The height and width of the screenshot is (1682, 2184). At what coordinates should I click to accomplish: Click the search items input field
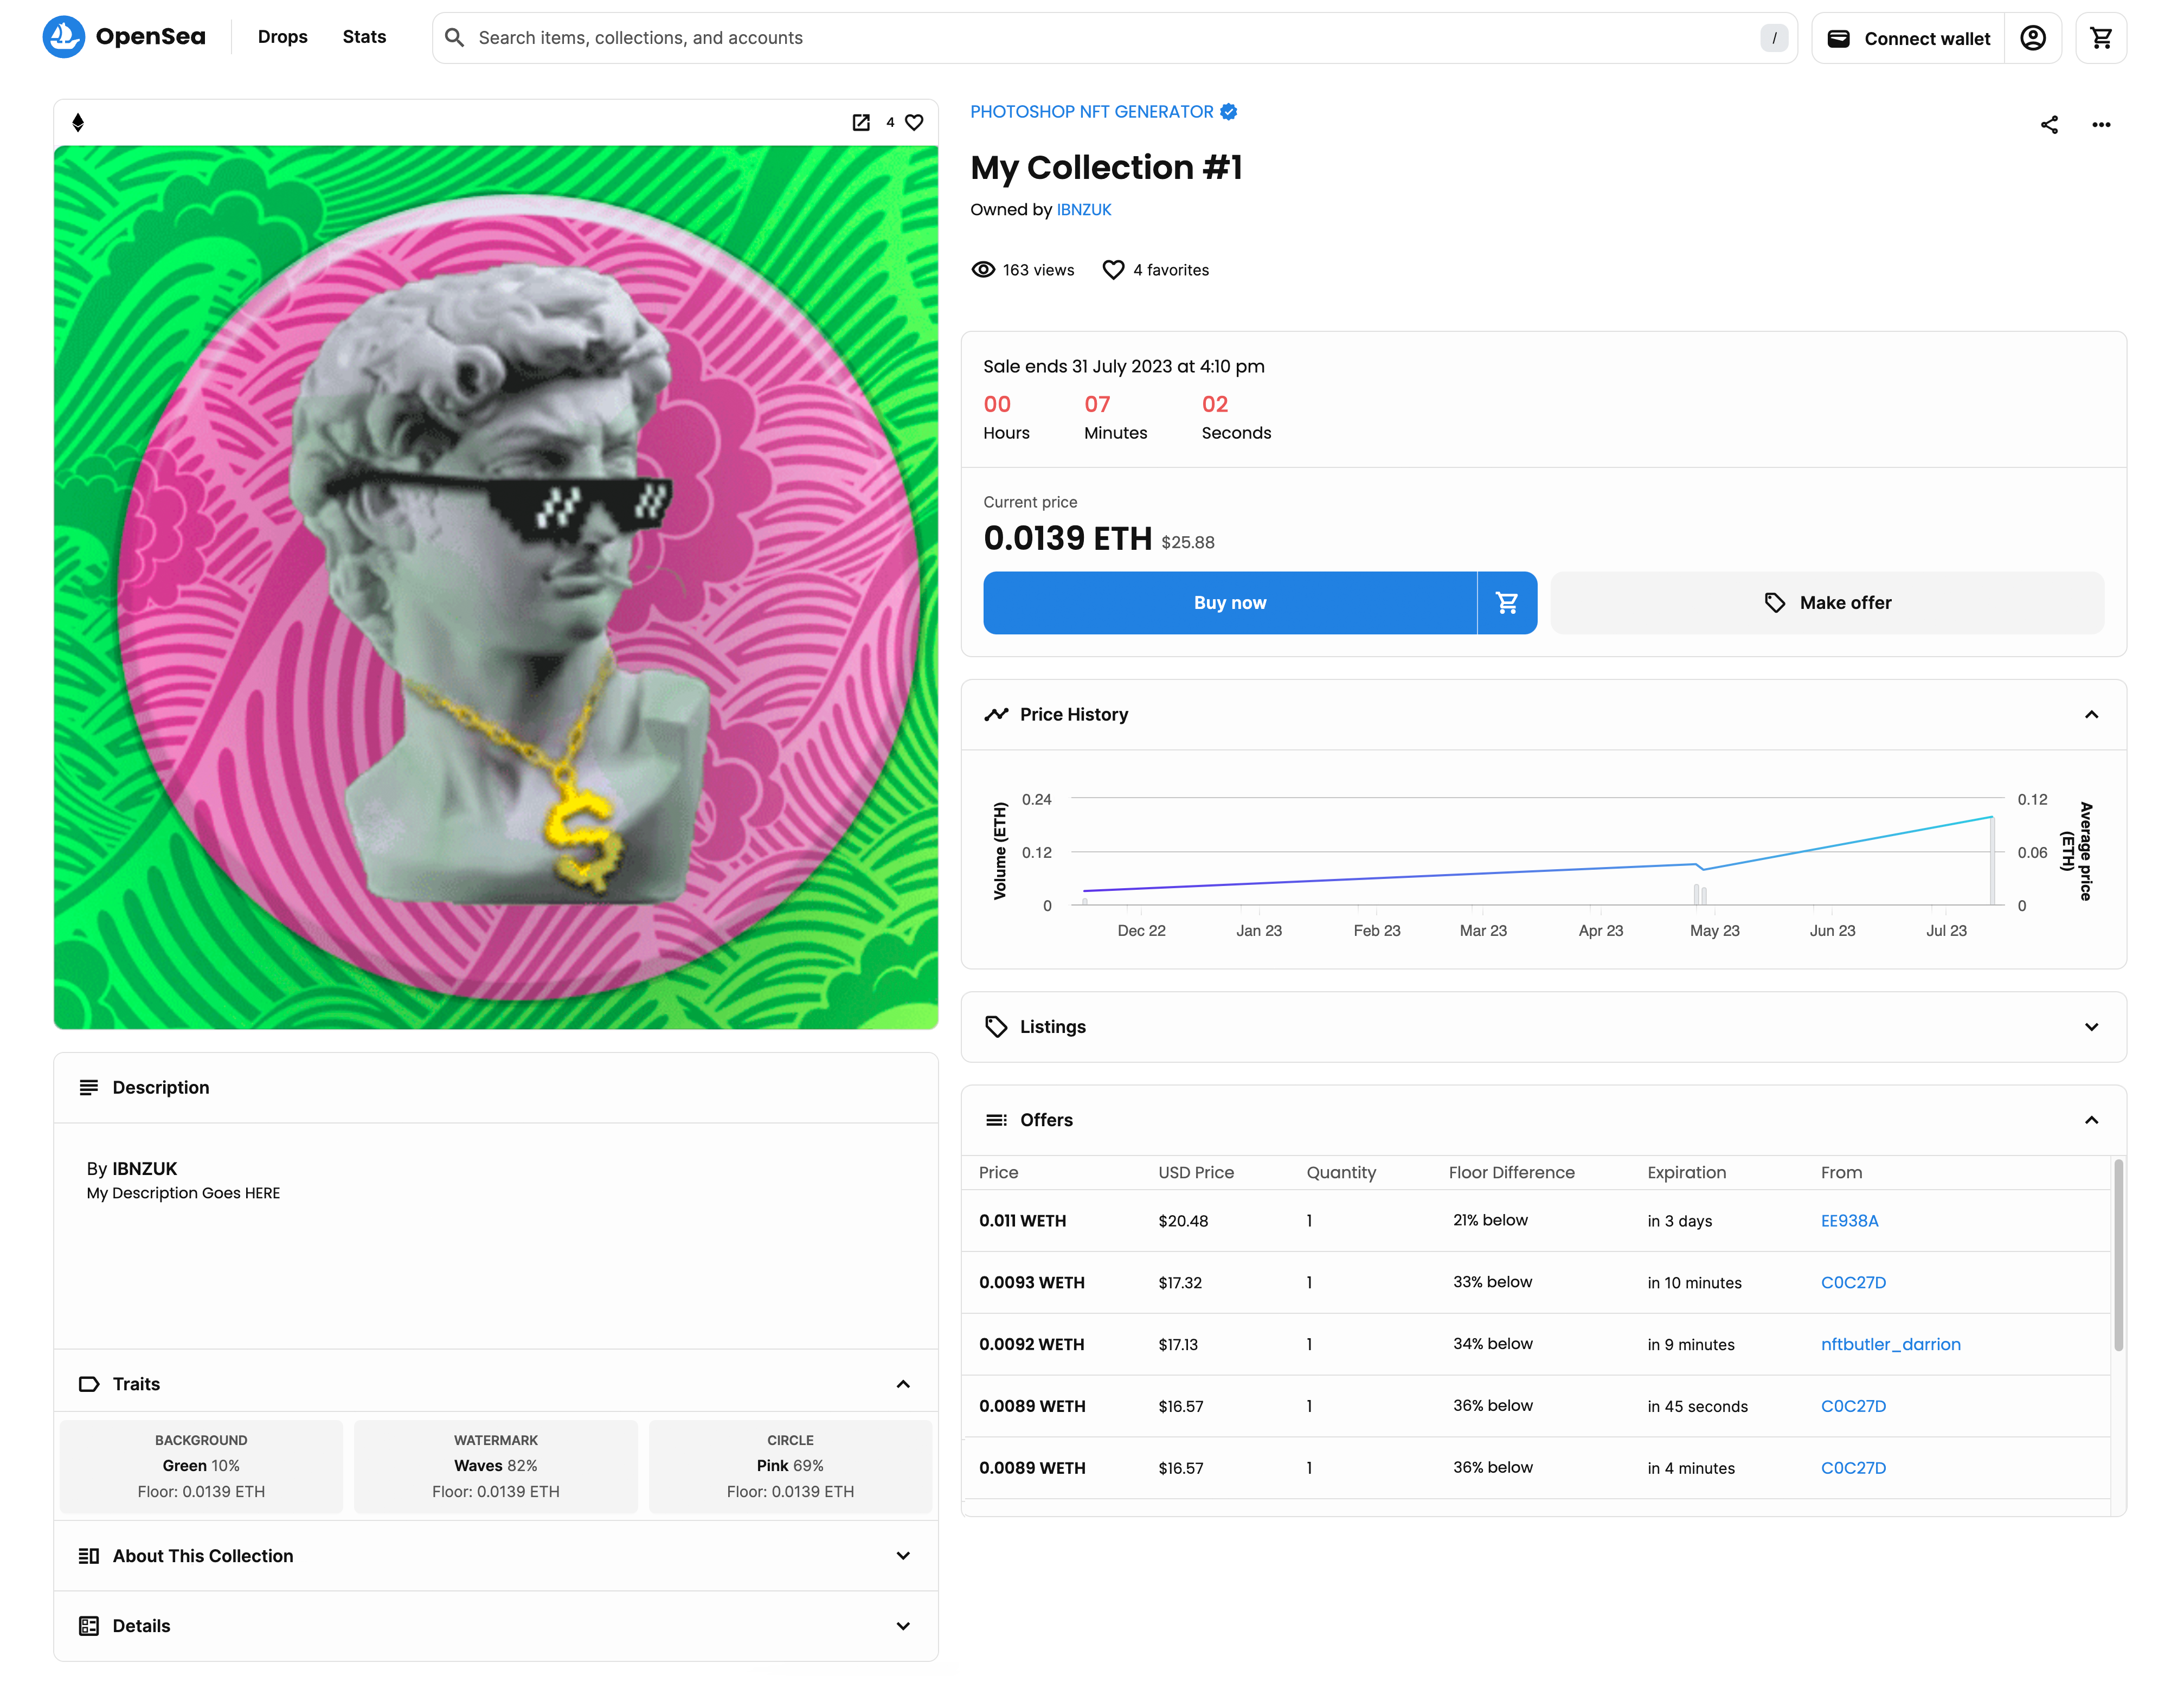1100,38
